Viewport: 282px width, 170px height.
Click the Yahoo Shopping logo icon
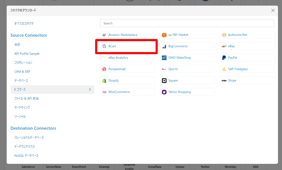click(x=164, y=92)
